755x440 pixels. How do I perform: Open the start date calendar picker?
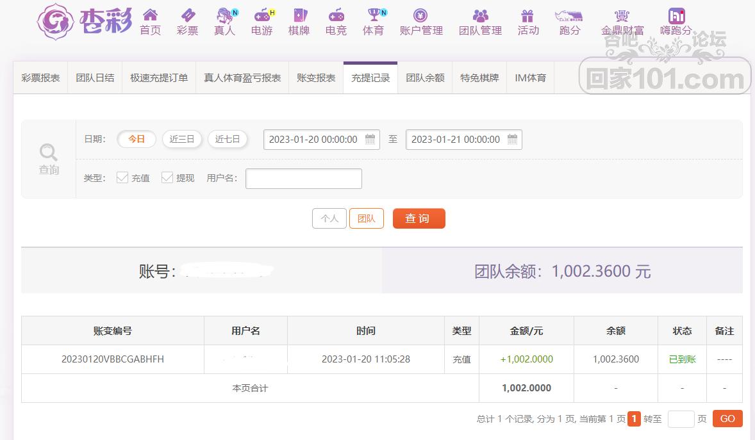coord(370,140)
